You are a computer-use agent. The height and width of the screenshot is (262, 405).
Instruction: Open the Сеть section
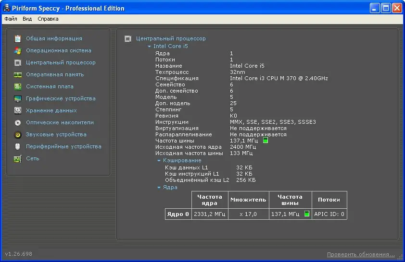tap(33, 158)
